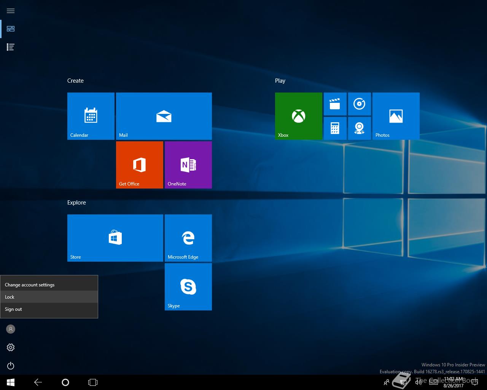Open the Photos tile
Image resolution: width=487 pixels, height=390 pixels.
396,116
